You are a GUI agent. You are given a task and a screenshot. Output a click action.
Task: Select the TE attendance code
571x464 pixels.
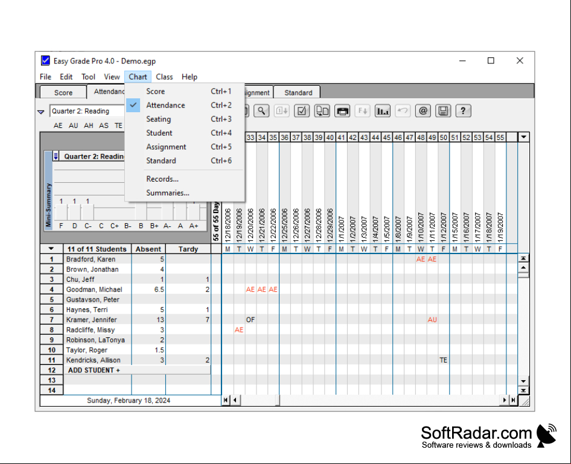[118, 126]
